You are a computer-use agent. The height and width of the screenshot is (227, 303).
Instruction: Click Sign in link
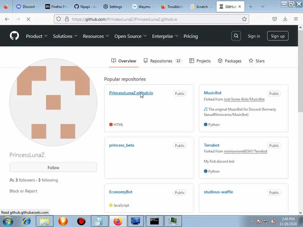pos(254,36)
